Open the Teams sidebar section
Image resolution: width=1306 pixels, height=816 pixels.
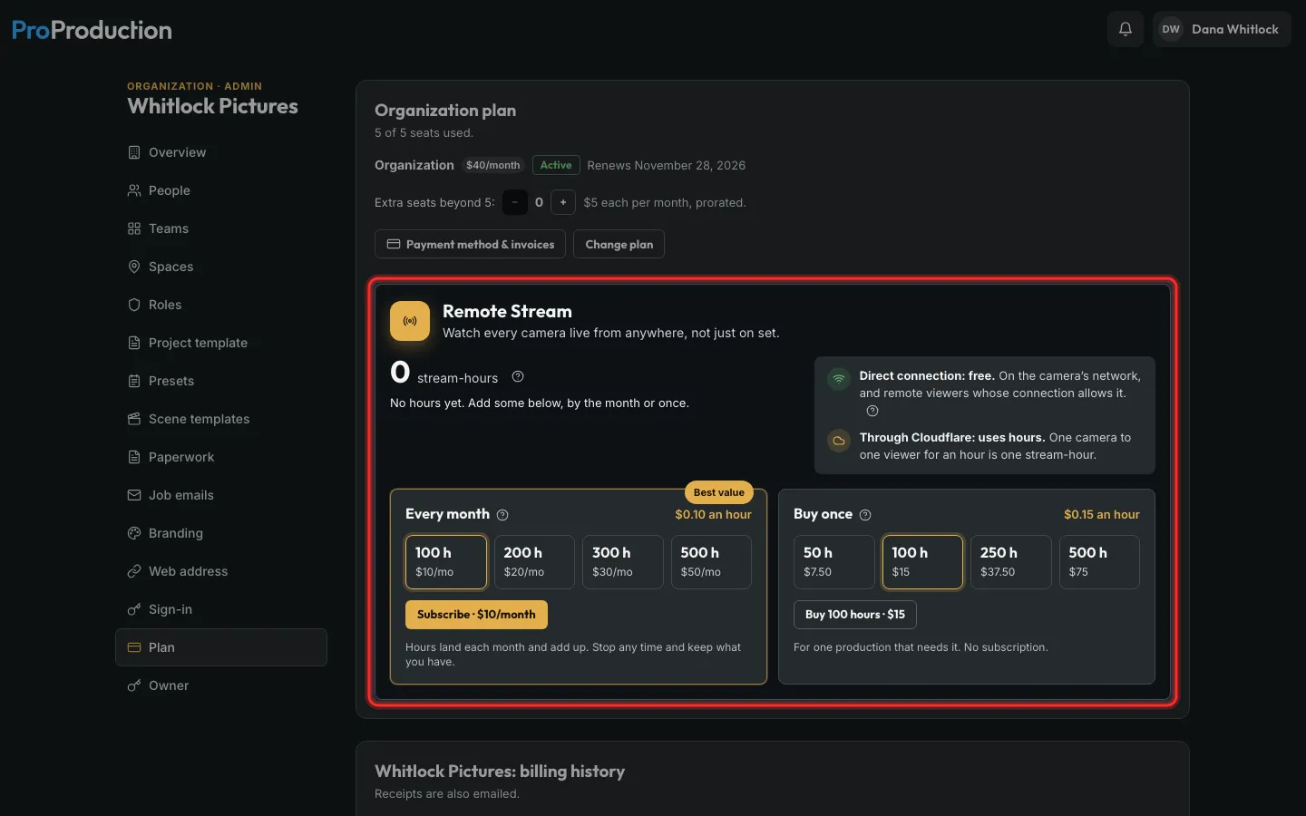pyautogui.click(x=221, y=228)
